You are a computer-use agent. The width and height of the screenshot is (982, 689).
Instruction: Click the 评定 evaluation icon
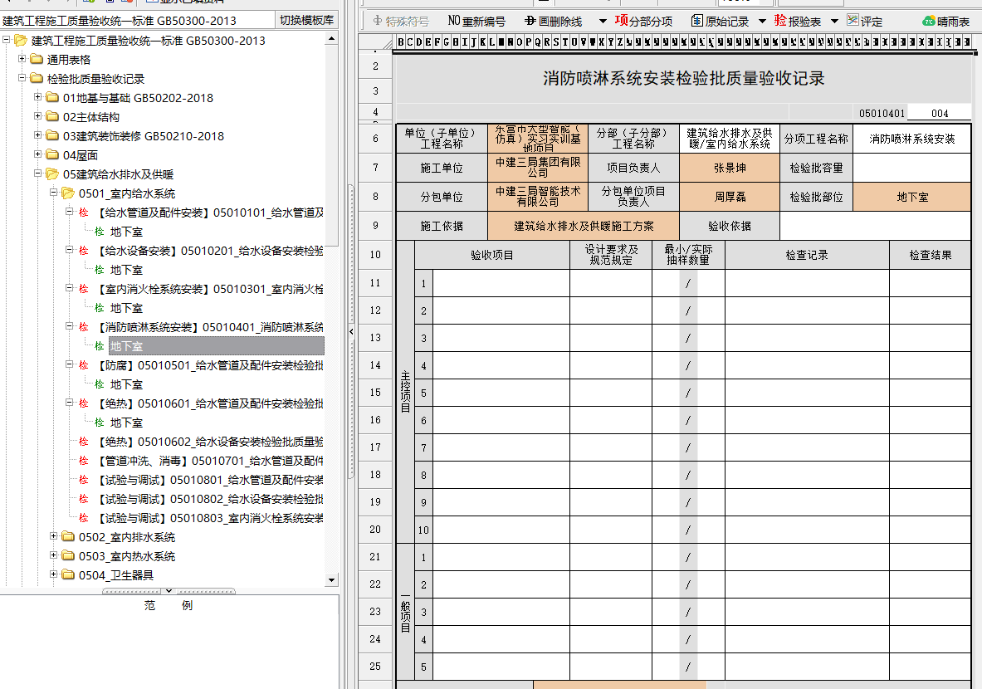click(864, 22)
